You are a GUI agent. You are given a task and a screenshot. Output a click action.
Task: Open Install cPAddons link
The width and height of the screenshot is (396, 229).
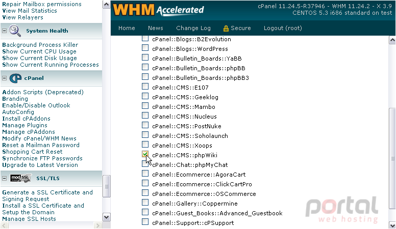[26, 119]
